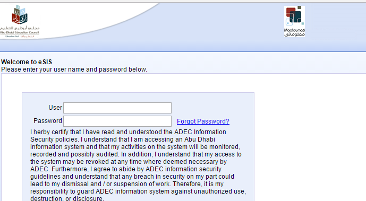This screenshot has height=201, width=366.
Task: Click the Education First tagline under ADEC logo
Action: tap(20, 37)
